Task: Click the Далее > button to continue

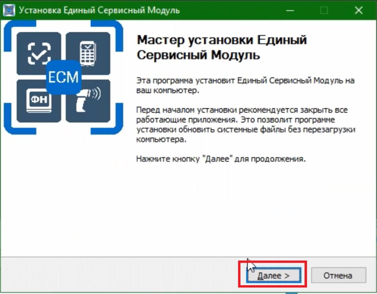Action: tap(274, 275)
